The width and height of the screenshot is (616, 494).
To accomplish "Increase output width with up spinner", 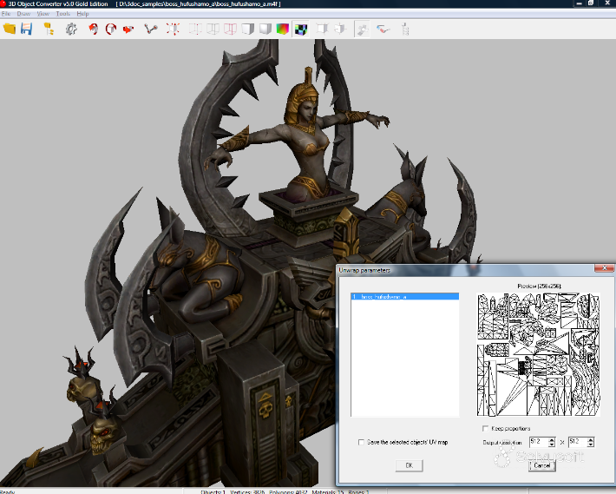I will 552,439.
